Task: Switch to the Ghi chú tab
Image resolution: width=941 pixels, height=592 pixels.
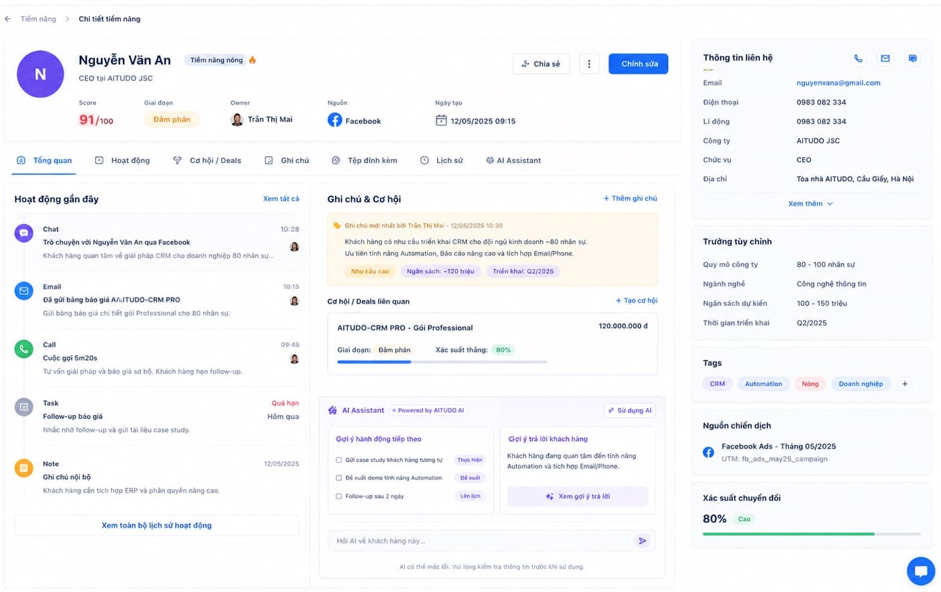Action: click(x=287, y=160)
